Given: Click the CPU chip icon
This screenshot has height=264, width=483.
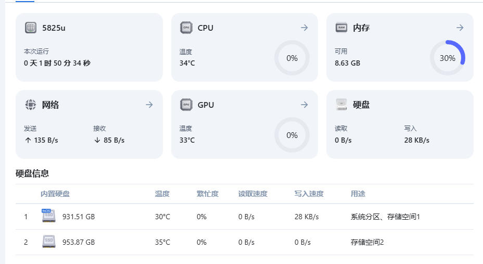Looking at the screenshot, I should [186, 28].
